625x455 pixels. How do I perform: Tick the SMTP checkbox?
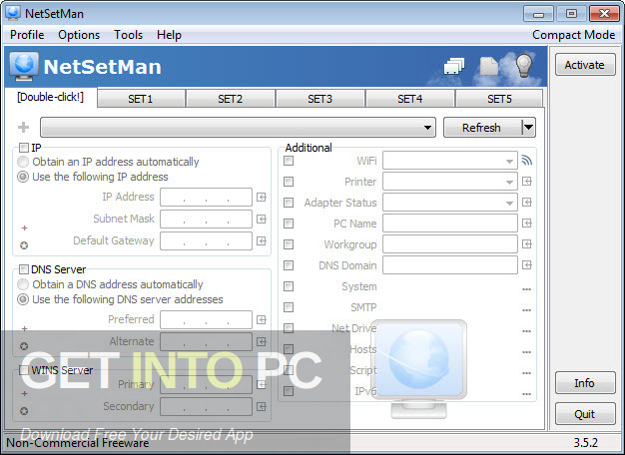click(x=289, y=307)
